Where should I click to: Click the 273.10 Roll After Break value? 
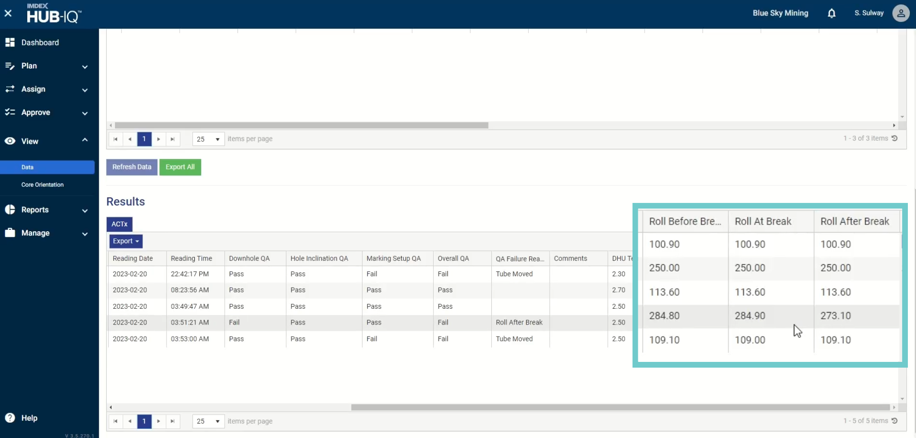click(x=836, y=316)
